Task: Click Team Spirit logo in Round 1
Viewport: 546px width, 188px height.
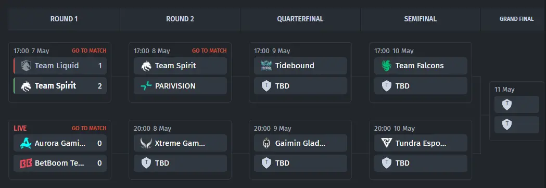Action: click(26, 86)
